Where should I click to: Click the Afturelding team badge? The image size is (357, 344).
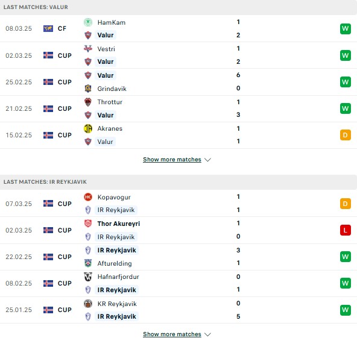coord(88,263)
